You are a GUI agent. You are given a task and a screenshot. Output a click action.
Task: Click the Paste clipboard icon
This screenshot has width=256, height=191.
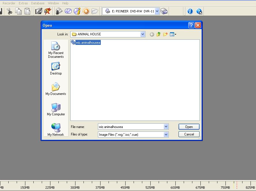pyautogui.click(x=27, y=11)
